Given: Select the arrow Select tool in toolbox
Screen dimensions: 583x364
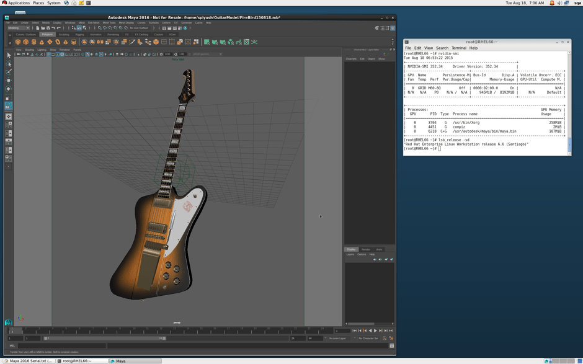Looking at the screenshot, I should click(9, 55).
